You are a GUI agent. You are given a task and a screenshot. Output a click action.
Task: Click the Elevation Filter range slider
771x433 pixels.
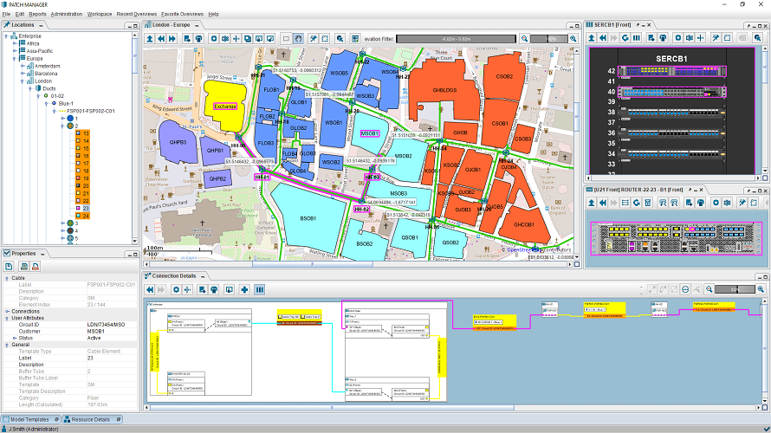pyautogui.click(x=457, y=39)
